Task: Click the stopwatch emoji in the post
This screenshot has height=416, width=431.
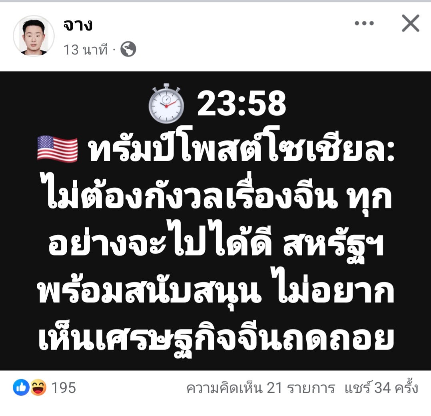Action: coord(166,103)
